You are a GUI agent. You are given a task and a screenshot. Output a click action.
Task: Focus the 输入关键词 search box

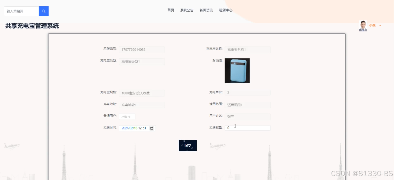pyautogui.click(x=21, y=11)
